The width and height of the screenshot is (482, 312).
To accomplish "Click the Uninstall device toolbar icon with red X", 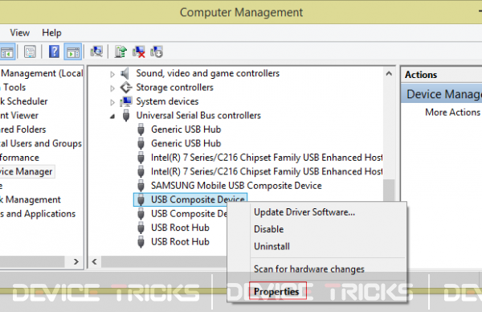I will (x=139, y=51).
